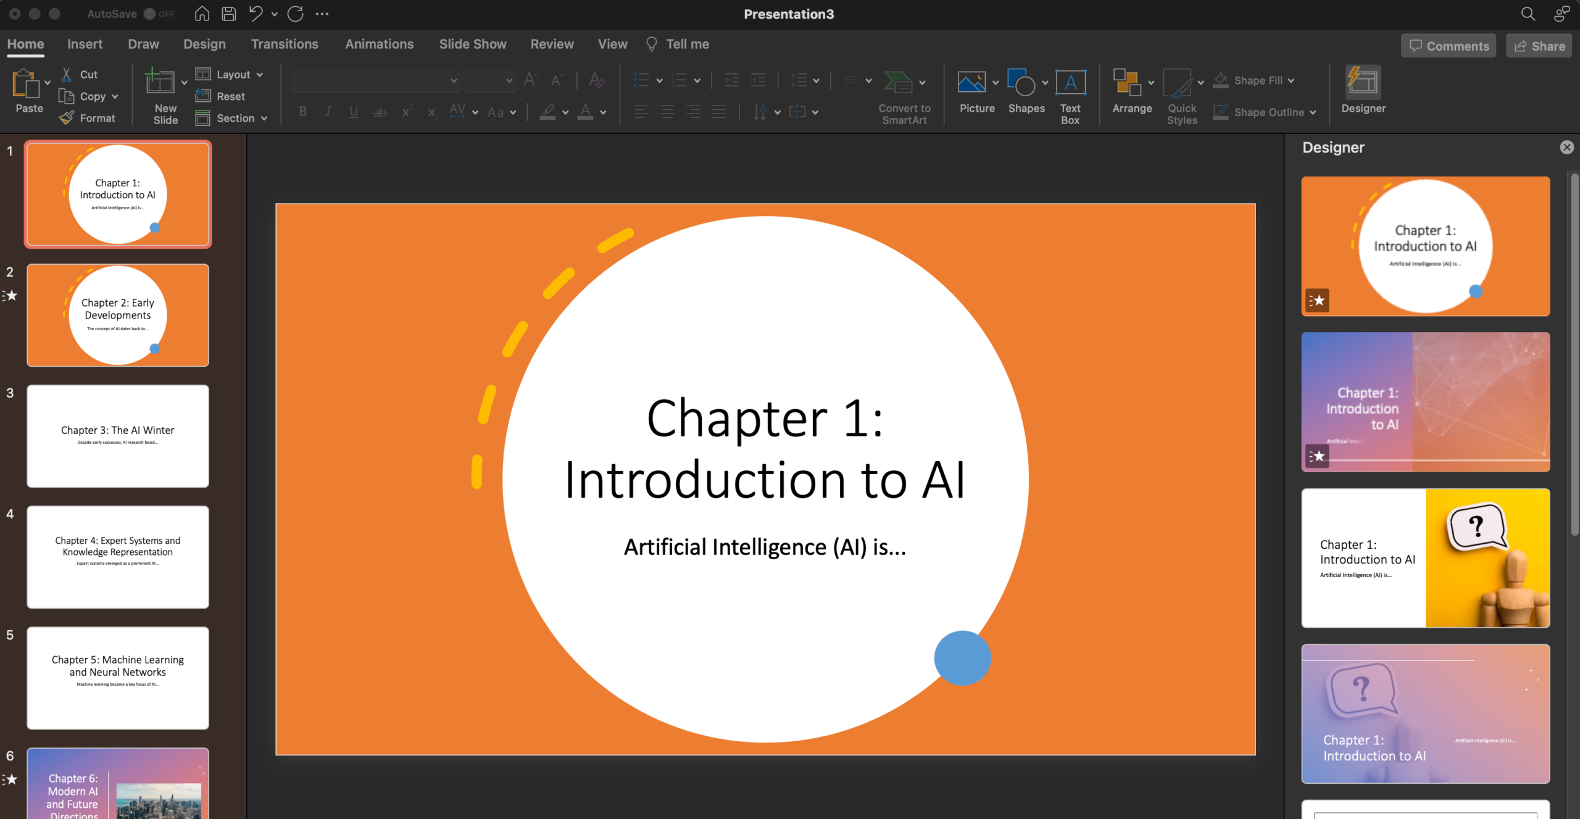1580x819 pixels.
Task: Toggle Italic formatting button
Action: (328, 112)
